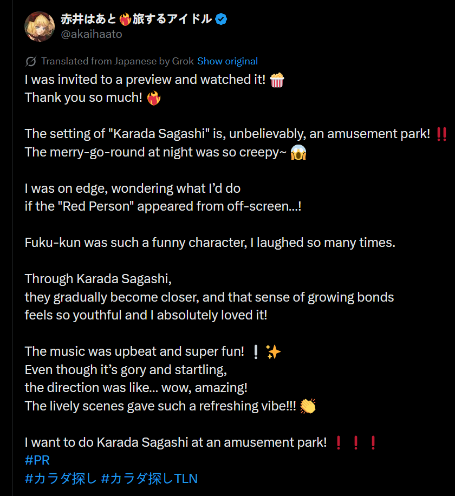Image resolution: width=455 pixels, height=496 pixels.
Task: Open the #カラダ探しTLN hashtag
Action: [x=149, y=478]
